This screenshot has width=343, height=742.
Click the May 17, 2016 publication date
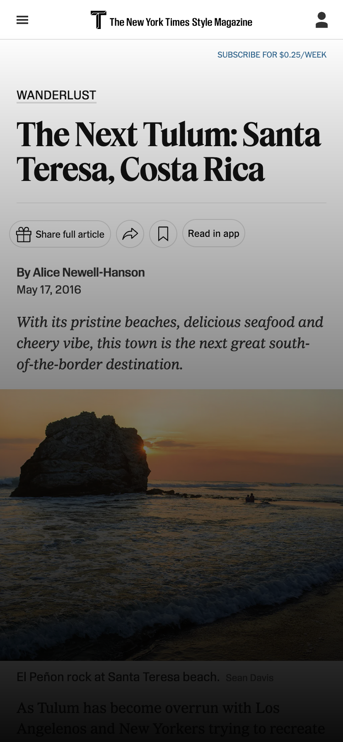click(x=49, y=290)
